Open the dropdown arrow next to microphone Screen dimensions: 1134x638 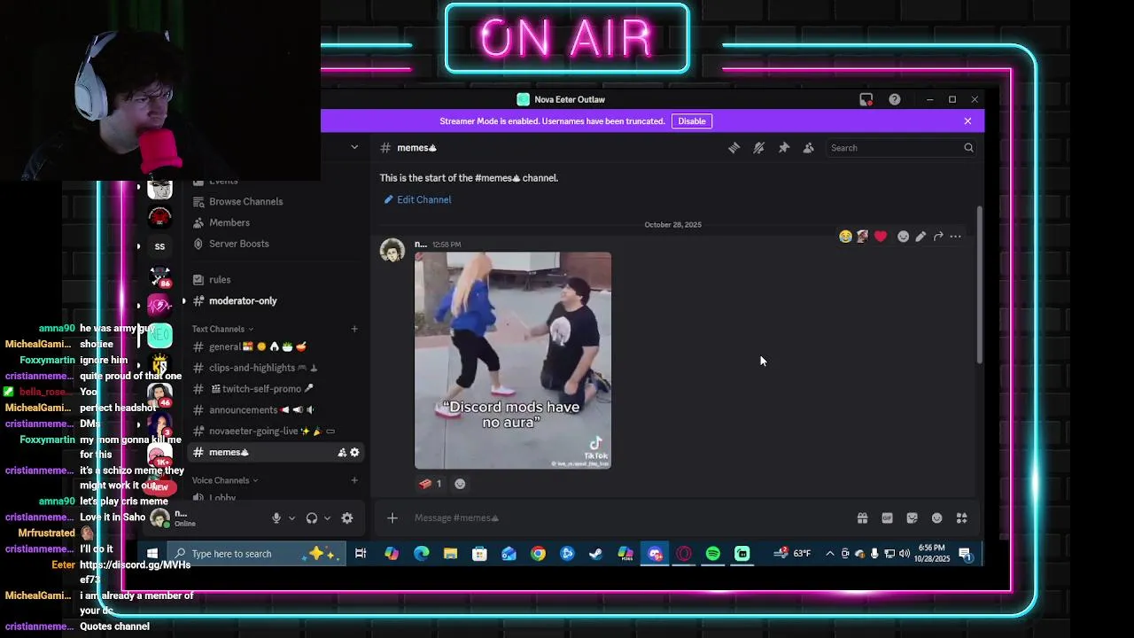pos(291,518)
